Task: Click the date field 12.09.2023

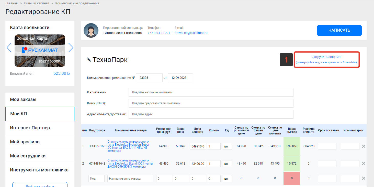Action: click(180, 78)
